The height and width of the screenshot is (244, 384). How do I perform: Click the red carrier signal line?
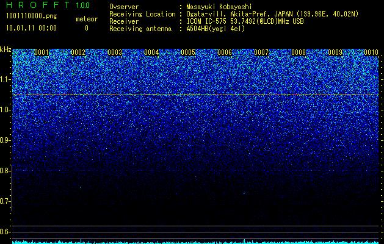[195, 95]
